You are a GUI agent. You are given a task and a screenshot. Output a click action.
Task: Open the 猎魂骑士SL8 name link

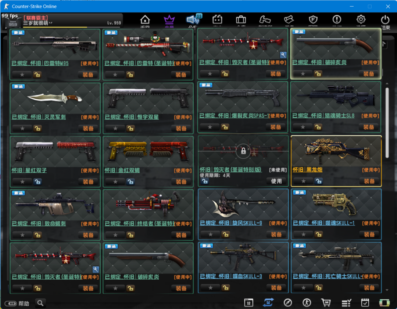323,115
